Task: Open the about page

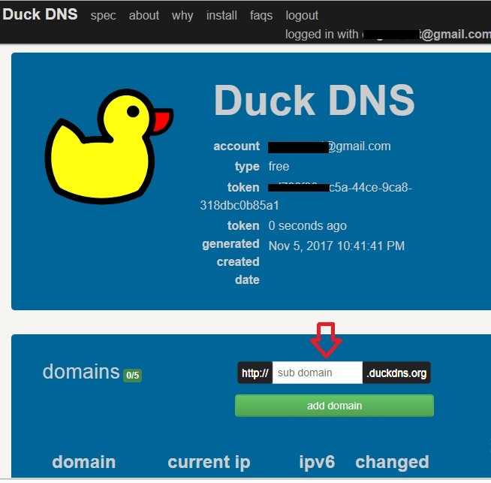Action: 144,15
